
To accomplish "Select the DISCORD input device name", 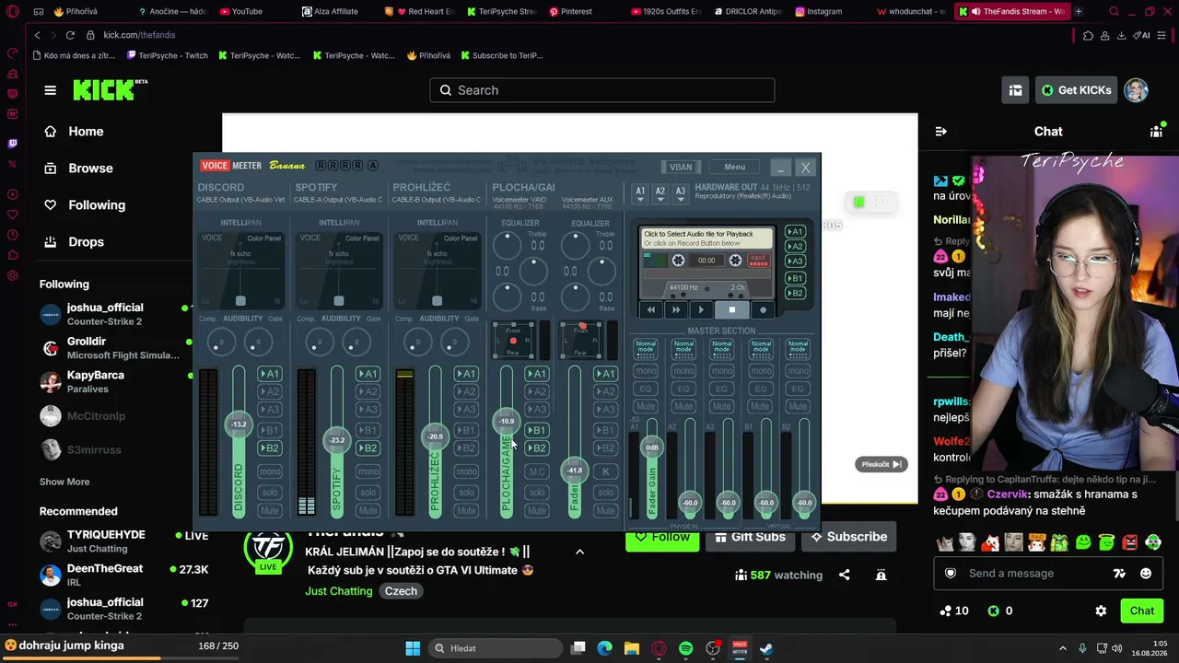I will [x=240, y=200].
